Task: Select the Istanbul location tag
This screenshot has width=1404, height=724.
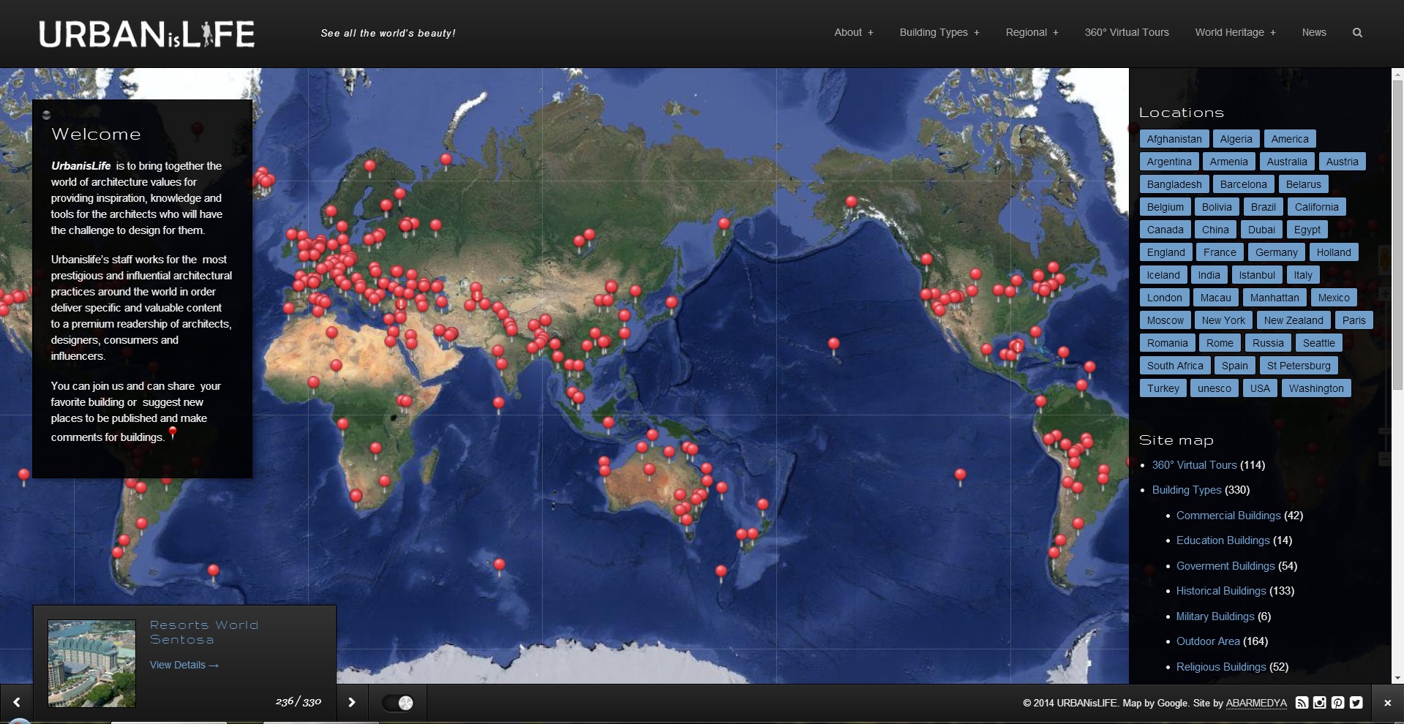Action: (x=1257, y=275)
